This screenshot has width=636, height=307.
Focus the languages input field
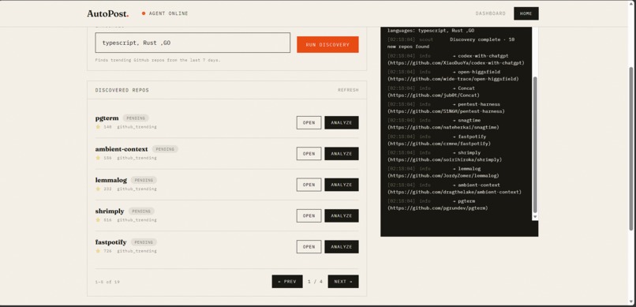pos(193,43)
